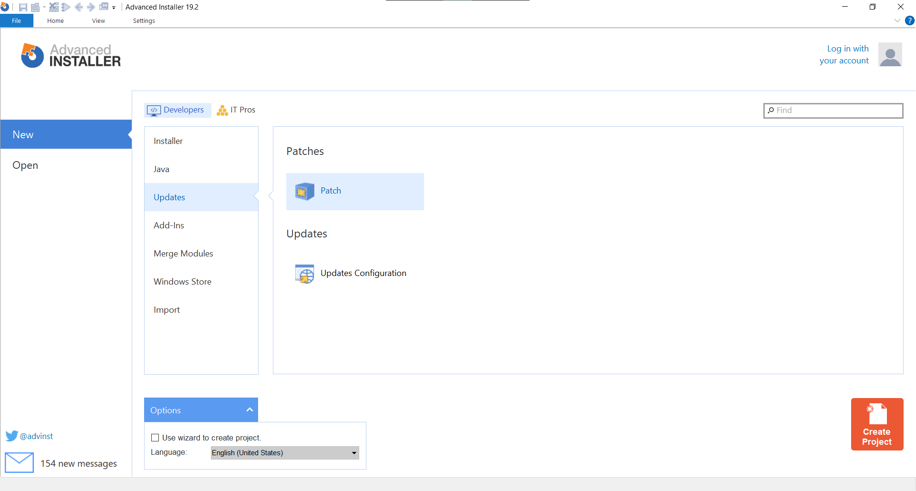Click the user account avatar icon
The height and width of the screenshot is (491, 916).
point(890,54)
